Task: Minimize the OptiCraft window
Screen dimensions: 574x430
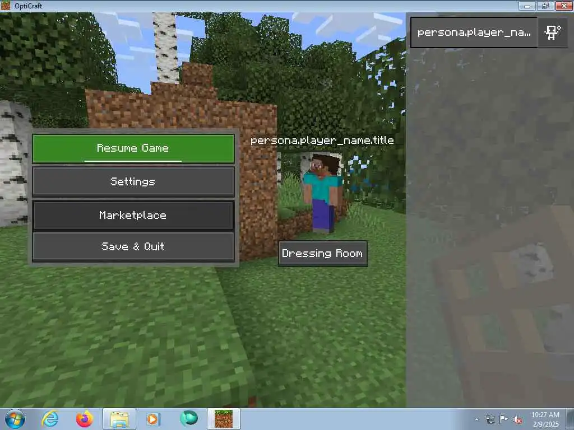Action: point(527,6)
